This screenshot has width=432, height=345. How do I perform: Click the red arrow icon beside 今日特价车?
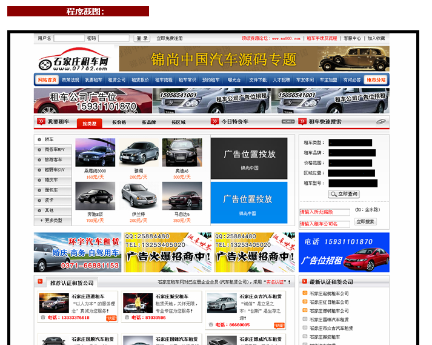coord(214,121)
